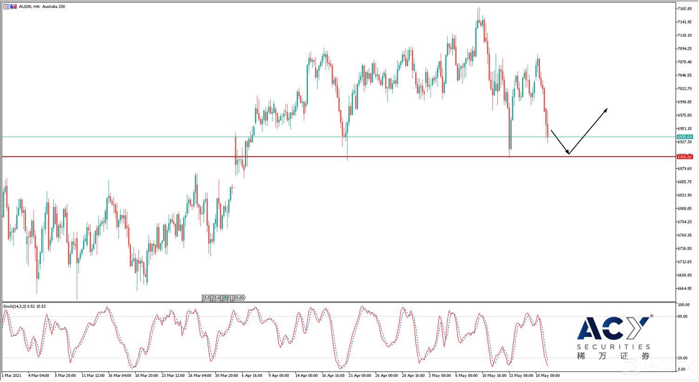Click the 7046.55 price axis label
The height and width of the screenshot is (382, 699).
(685, 75)
